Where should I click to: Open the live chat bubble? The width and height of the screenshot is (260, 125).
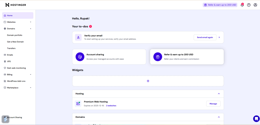(256, 119)
